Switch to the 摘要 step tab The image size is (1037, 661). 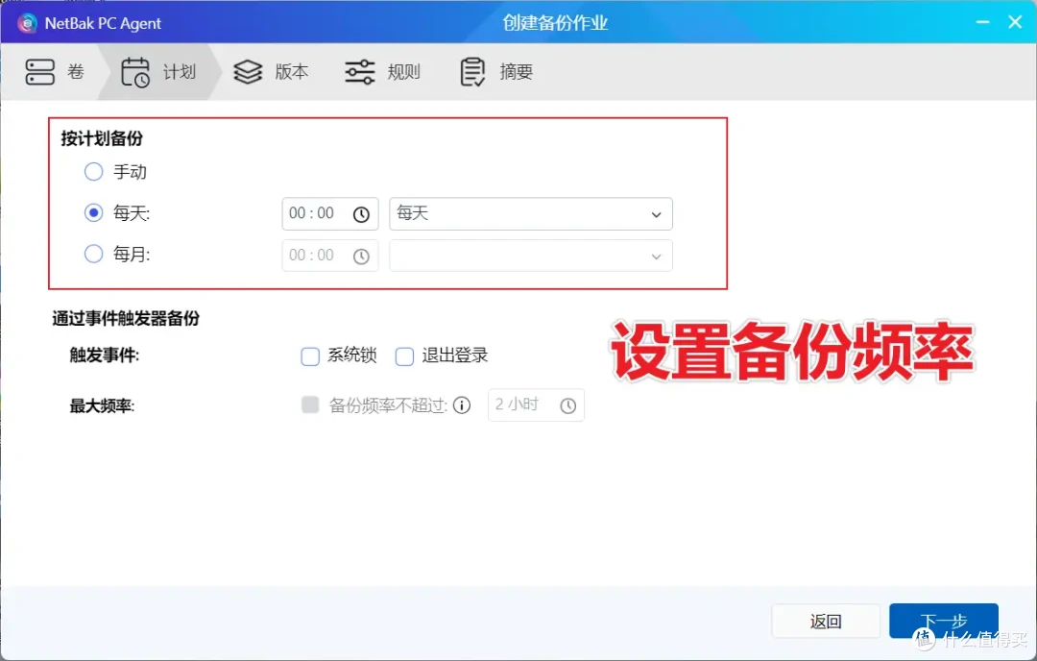496,72
